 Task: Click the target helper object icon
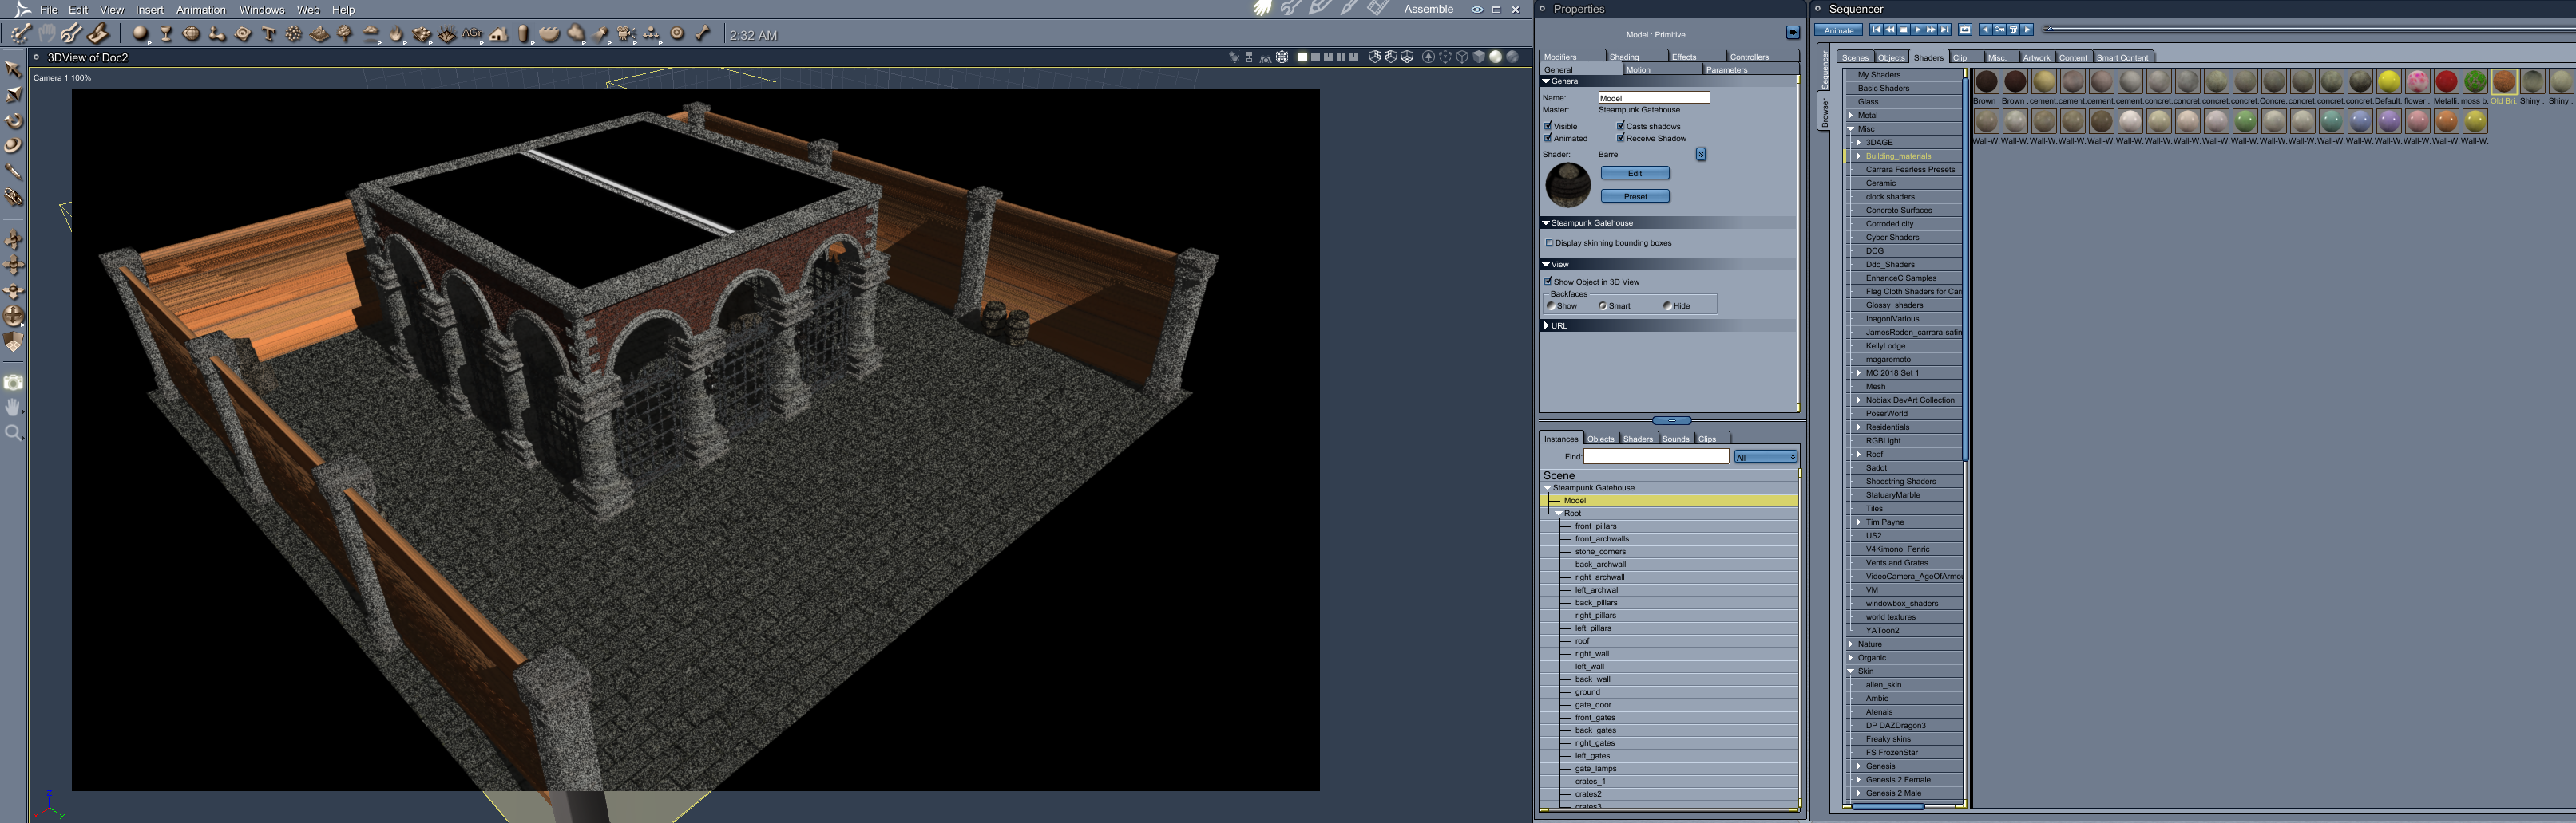(x=677, y=34)
